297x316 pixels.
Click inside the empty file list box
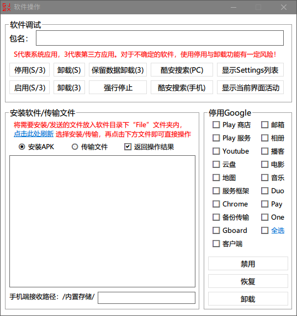tap(103, 221)
